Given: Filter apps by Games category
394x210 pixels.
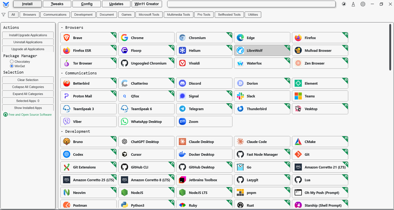Looking at the screenshot, I should pyautogui.click(x=127, y=14).
